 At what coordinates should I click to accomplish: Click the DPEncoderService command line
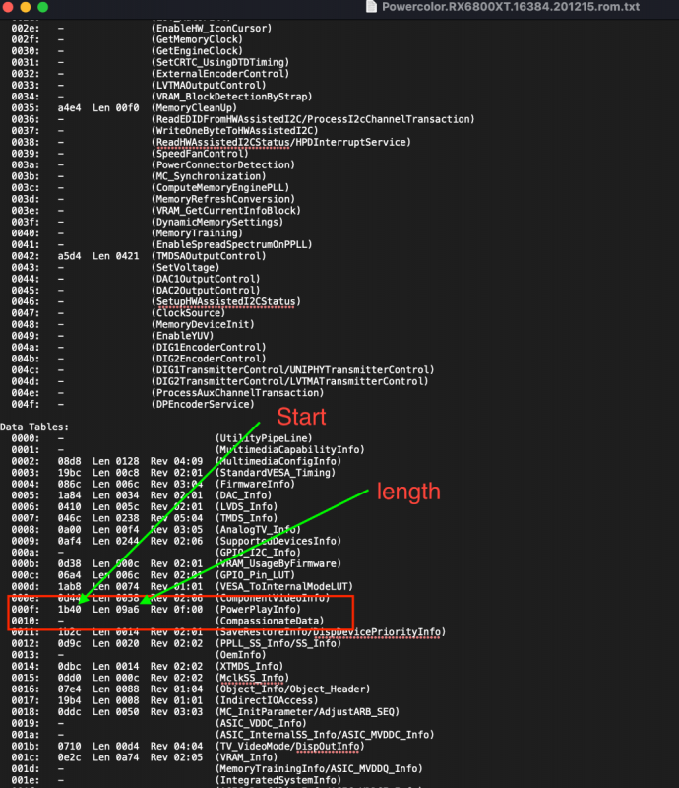tap(203, 404)
